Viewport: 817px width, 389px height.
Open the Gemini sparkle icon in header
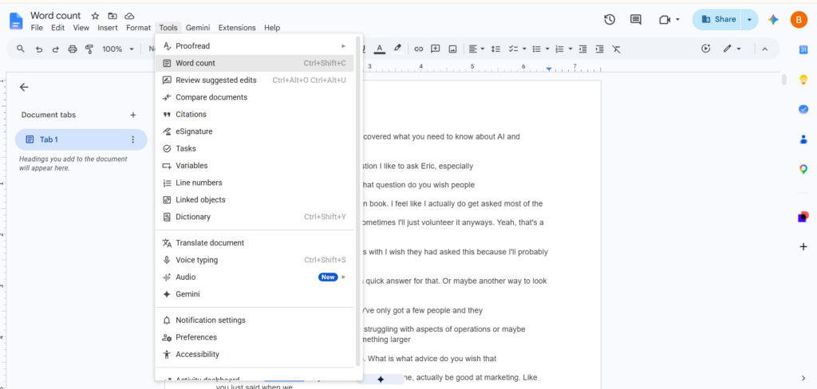tap(773, 20)
